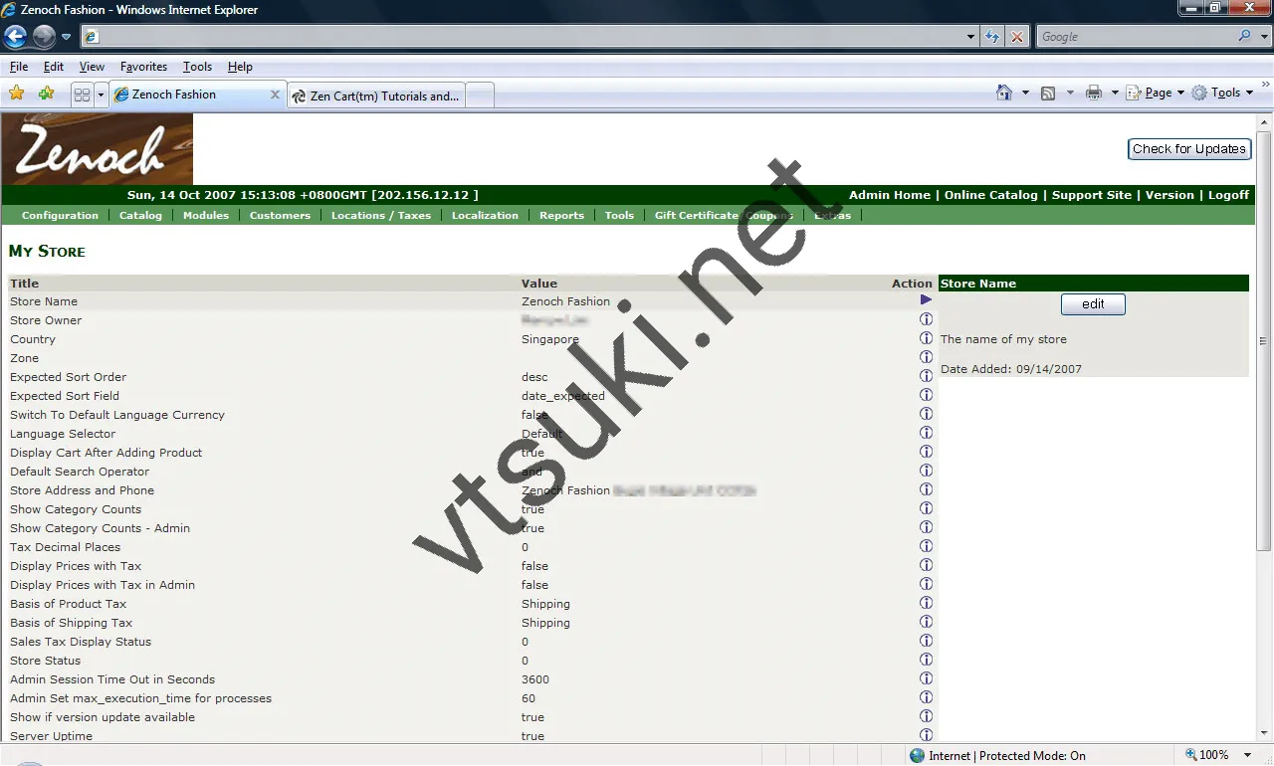Click the RSS feeds icon
The width and height of the screenshot is (1274, 766).
[1048, 93]
